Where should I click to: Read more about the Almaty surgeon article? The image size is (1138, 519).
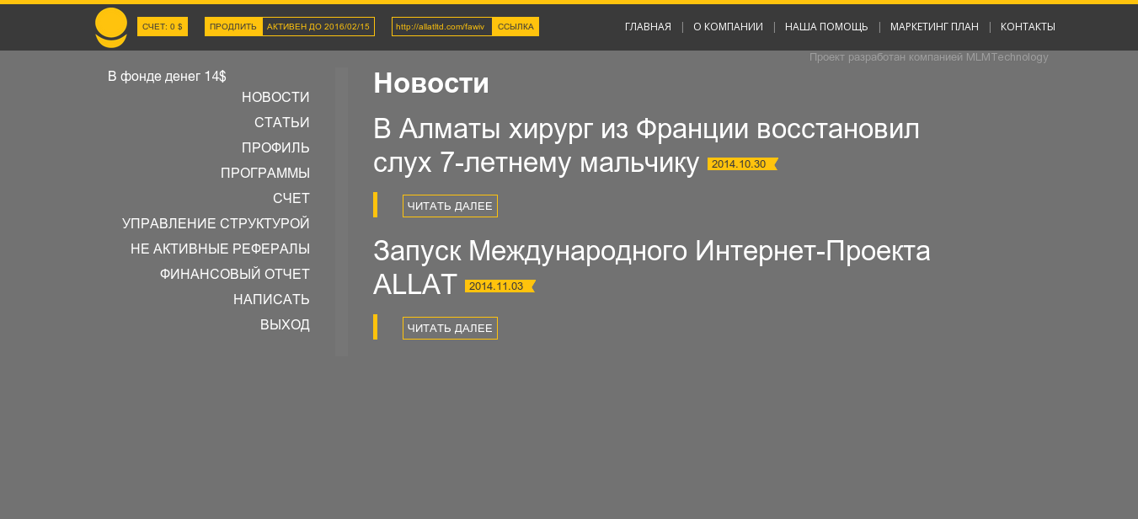[450, 206]
